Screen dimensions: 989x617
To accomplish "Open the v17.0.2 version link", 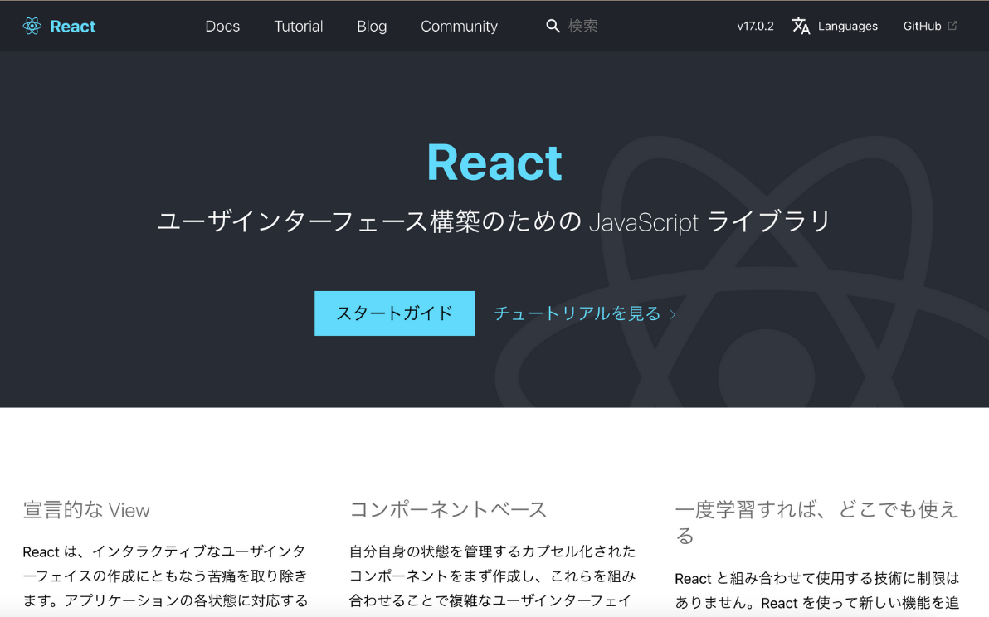I will [x=755, y=27].
